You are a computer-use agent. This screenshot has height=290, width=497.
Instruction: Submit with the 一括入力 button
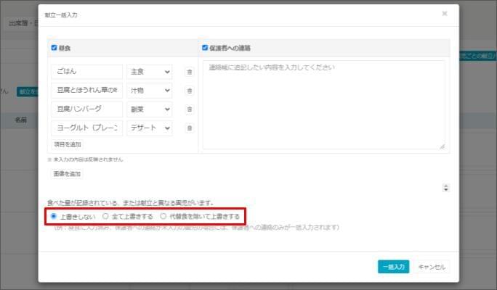[x=394, y=266]
